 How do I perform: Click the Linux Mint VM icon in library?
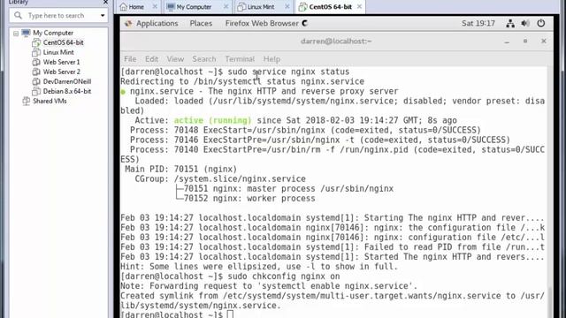(36, 52)
